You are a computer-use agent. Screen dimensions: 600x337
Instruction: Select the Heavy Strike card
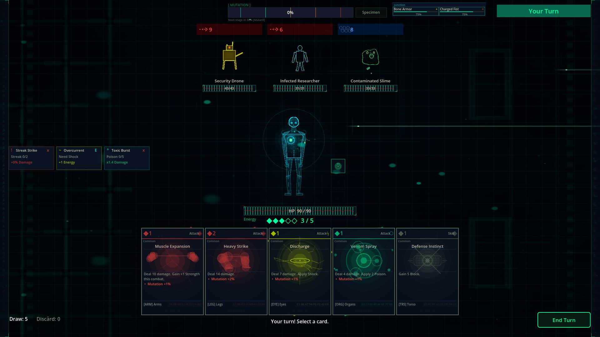coord(236,271)
